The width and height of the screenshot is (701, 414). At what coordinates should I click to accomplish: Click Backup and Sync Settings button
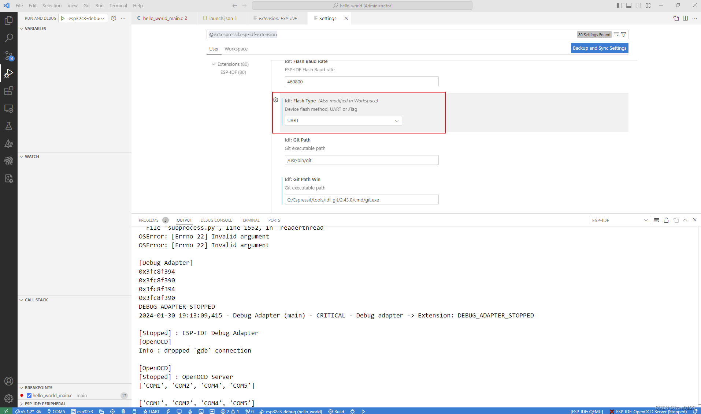(x=600, y=48)
